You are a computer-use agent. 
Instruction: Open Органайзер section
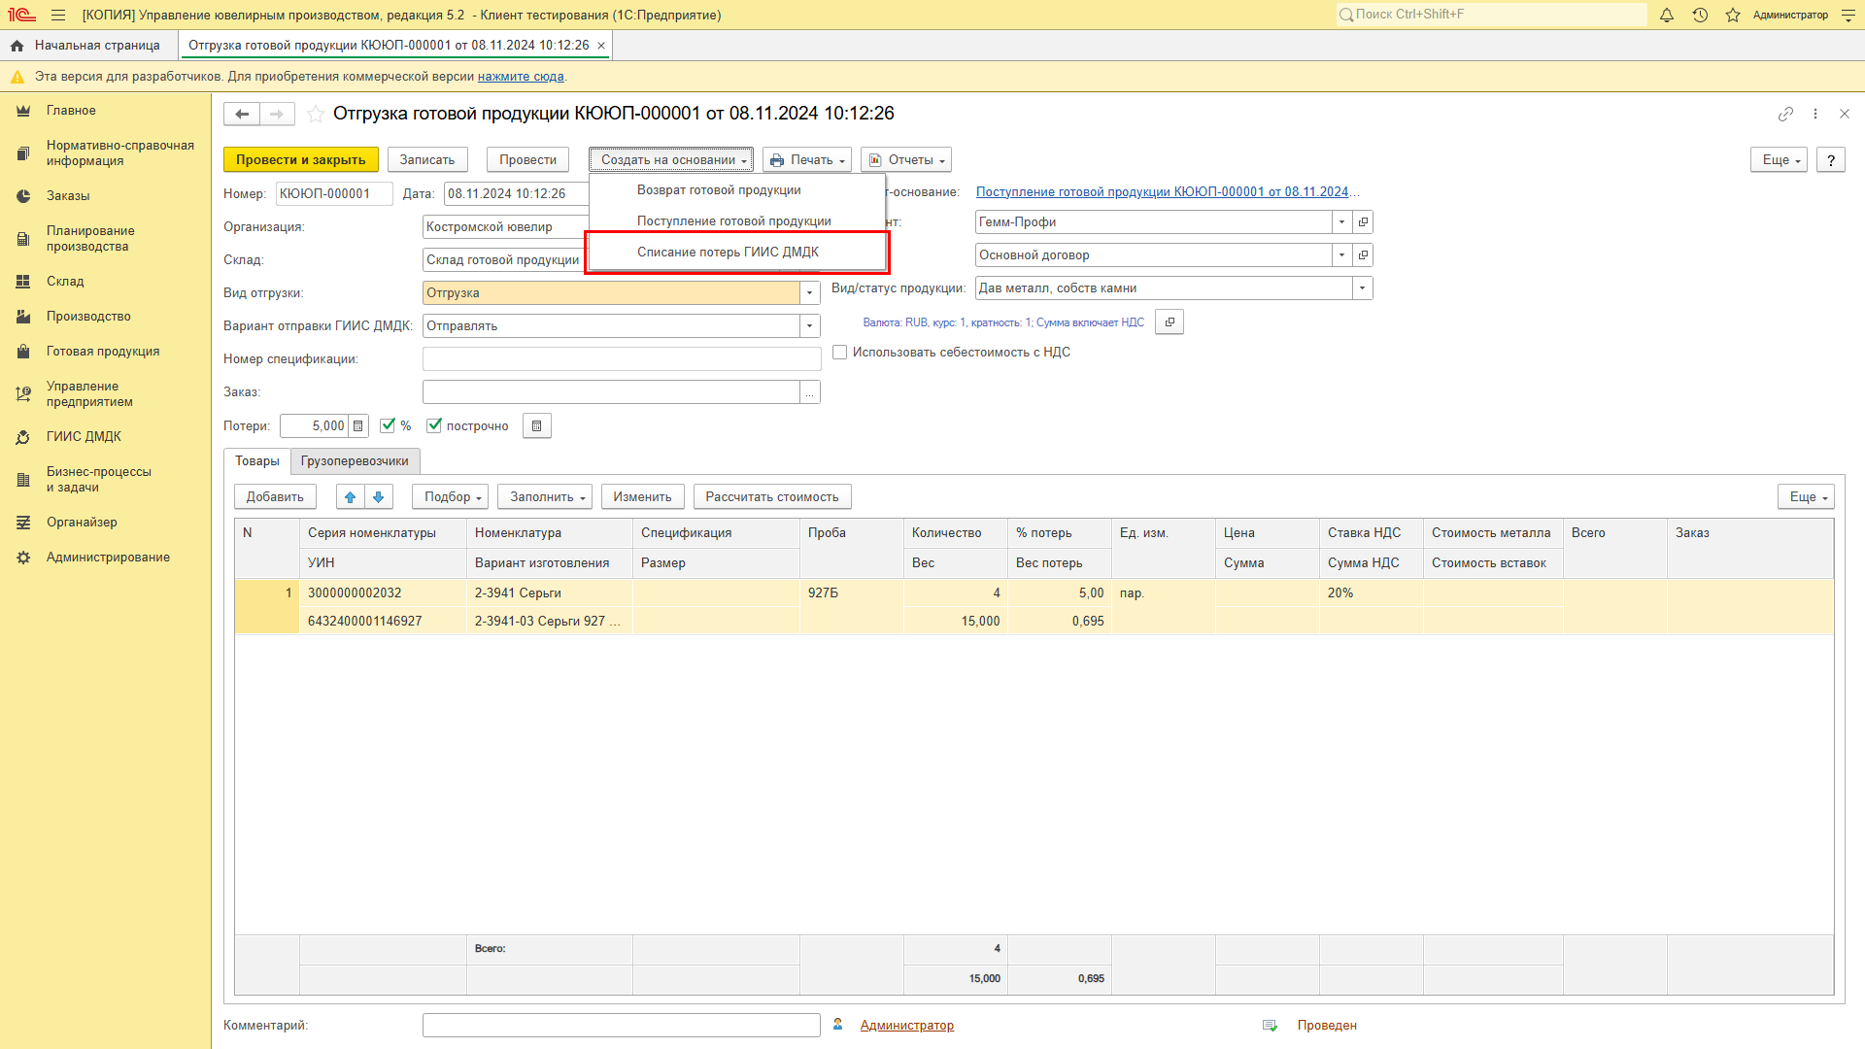pyautogui.click(x=82, y=523)
